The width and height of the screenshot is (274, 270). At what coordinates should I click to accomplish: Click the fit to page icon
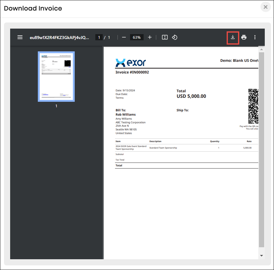pyautogui.click(x=165, y=37)
